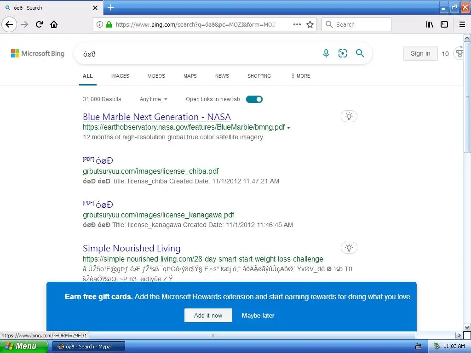
Task: Expand arrow next to NASA result URL
Action: pos(289,128)
